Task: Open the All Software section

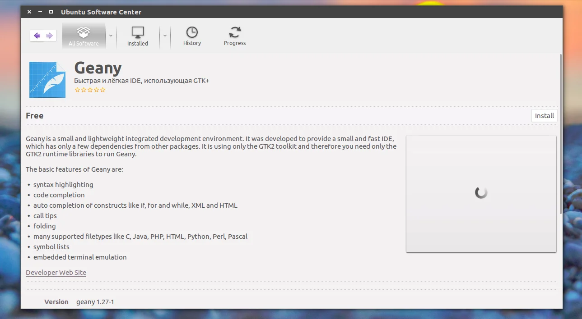Action: [84, 36]
